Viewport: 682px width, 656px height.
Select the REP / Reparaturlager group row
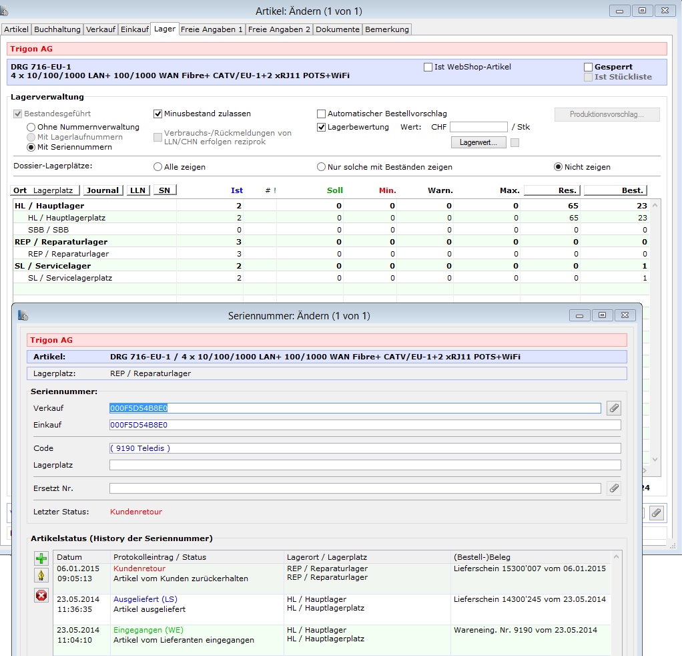[61, 242]
